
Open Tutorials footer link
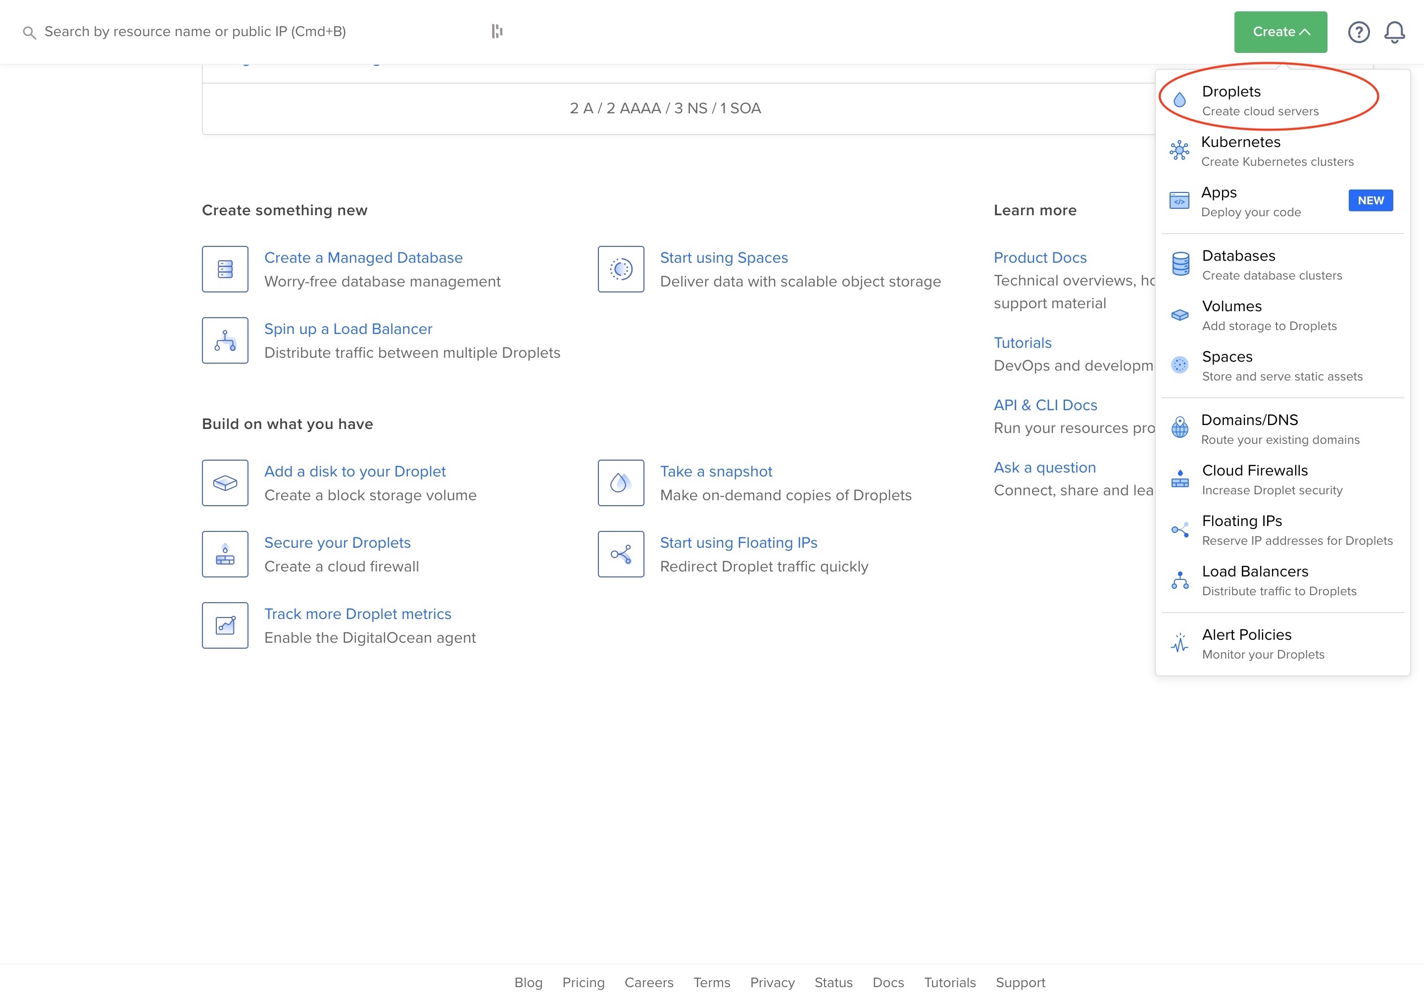tap(949, 983)
